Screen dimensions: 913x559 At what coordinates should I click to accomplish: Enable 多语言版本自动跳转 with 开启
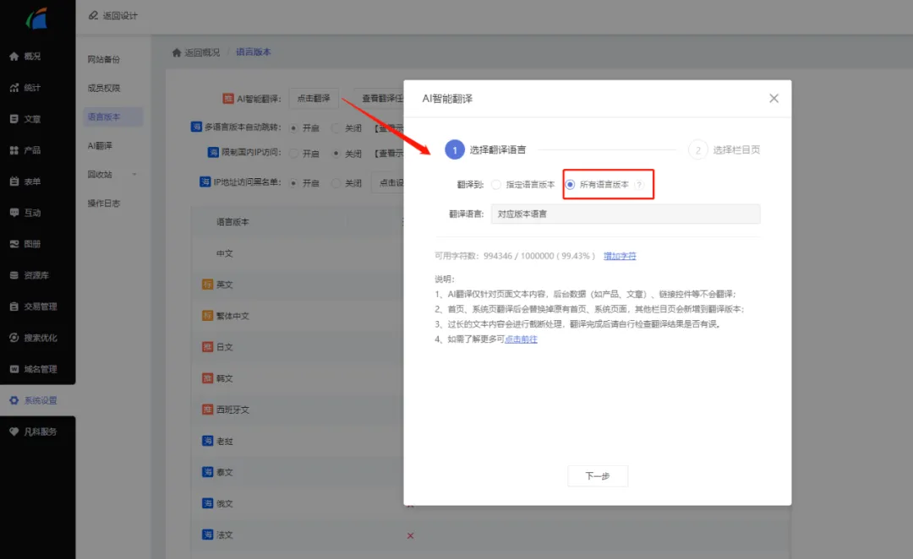point(294,128)
